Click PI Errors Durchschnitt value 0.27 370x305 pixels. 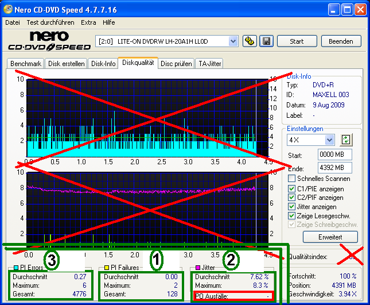coord(80,277)
